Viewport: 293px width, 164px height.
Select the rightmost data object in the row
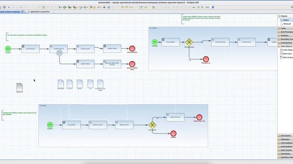[100, 84]
